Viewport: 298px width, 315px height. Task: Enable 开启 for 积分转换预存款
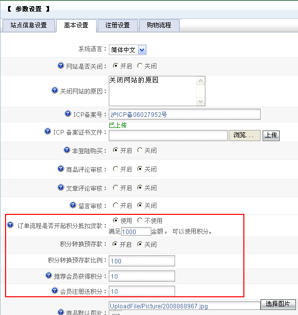click(x=115, y=244)
